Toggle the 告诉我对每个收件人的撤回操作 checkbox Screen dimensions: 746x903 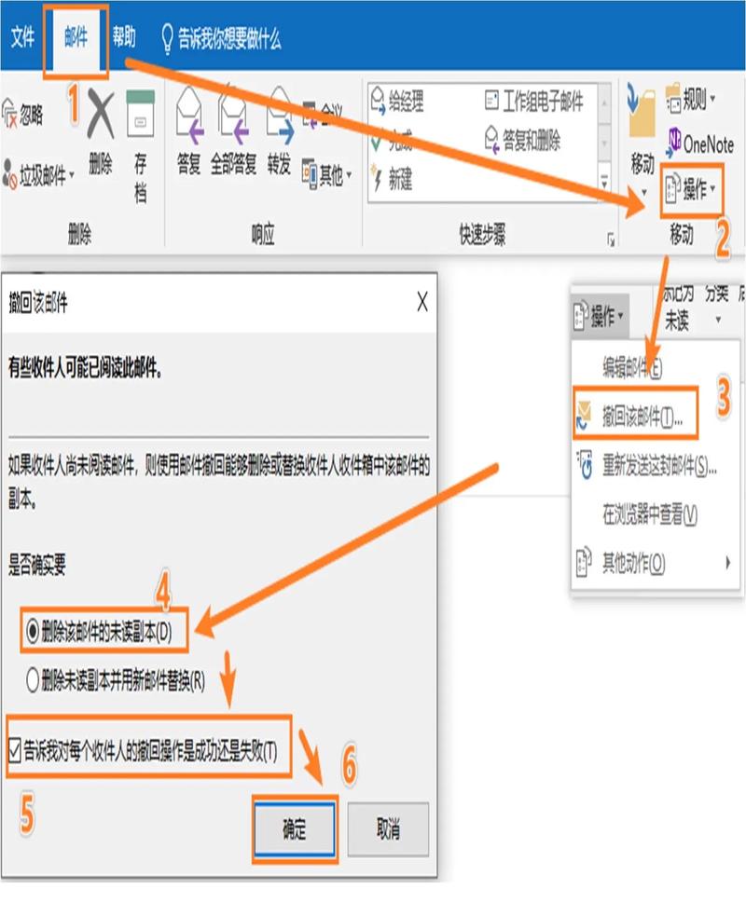point(15,748)
